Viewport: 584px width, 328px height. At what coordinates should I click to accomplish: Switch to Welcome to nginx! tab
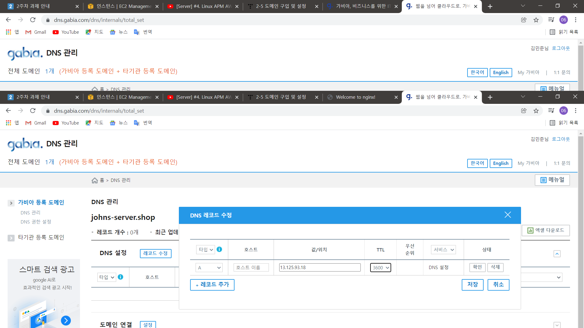pyautogui.click(x=356, y=97)
